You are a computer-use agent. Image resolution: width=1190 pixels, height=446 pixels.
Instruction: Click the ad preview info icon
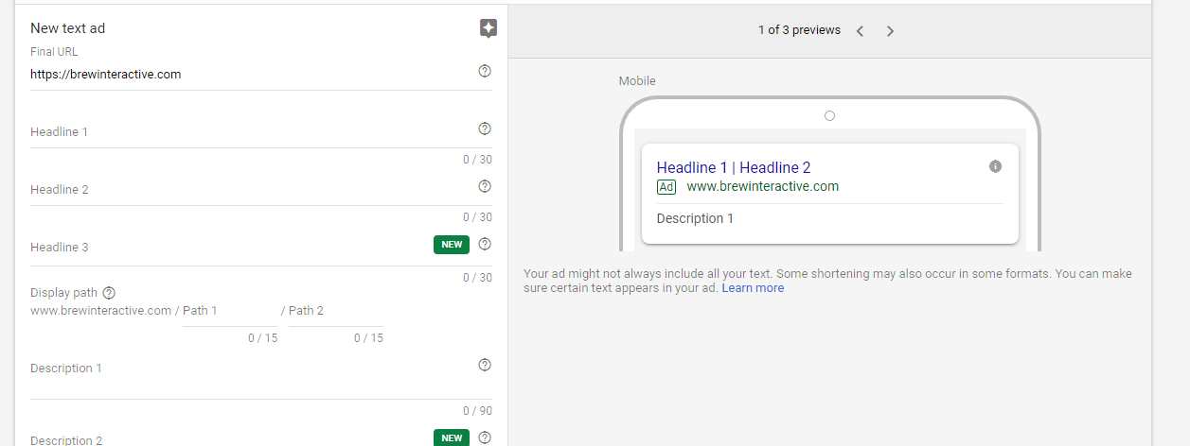tap(995, 166)
